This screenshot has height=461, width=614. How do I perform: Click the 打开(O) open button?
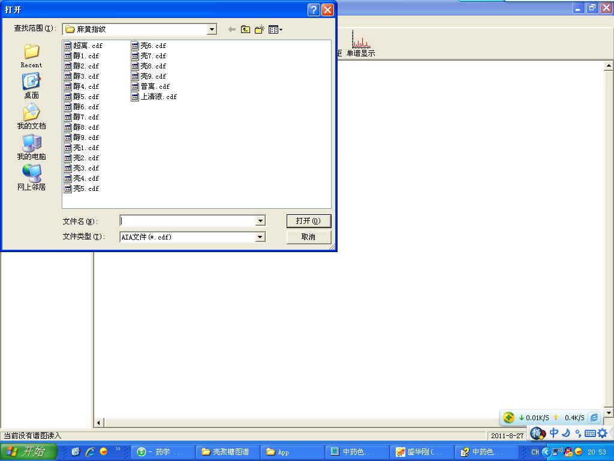click(309, 221)
